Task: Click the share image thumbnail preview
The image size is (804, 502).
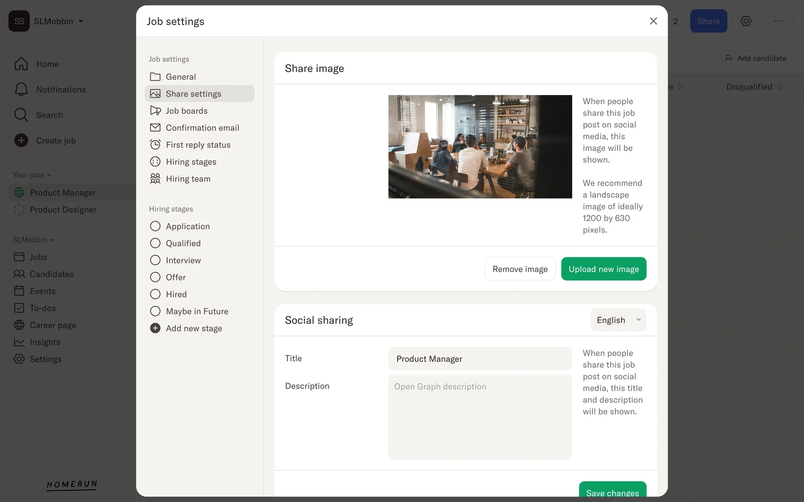Action: click(480, 147)
